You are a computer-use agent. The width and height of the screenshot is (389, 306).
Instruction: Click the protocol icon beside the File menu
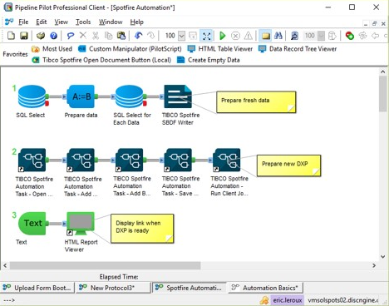[x=9, y=22]
